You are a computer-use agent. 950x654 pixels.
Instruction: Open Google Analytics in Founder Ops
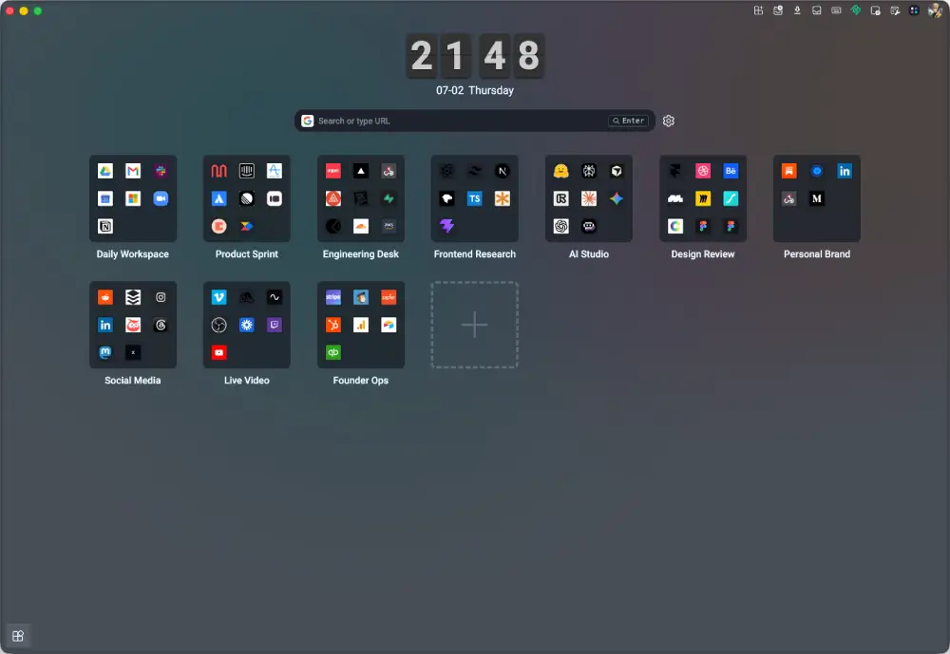pyautogui.click(x=360, y=326)
